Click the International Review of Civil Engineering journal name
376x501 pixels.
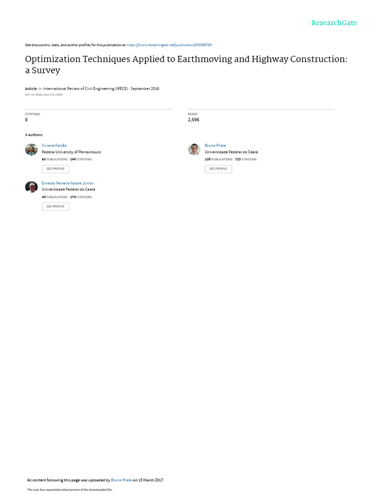tap(85, 89)
